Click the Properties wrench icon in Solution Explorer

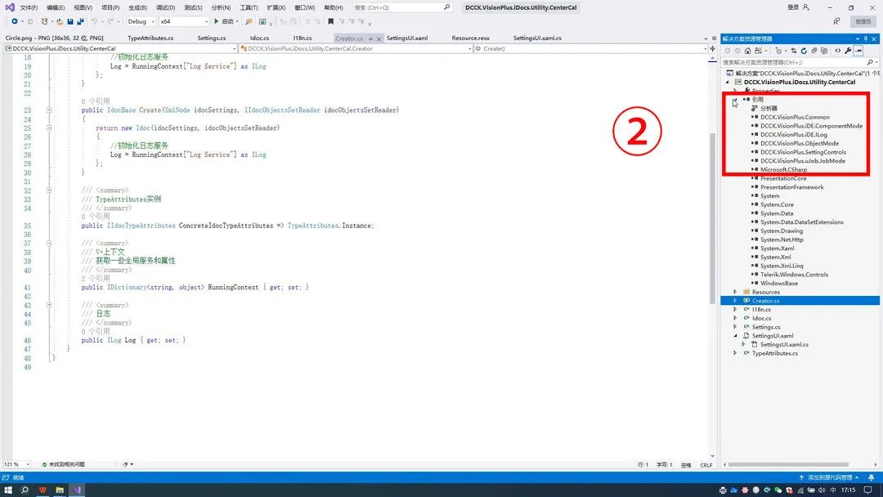848,51
